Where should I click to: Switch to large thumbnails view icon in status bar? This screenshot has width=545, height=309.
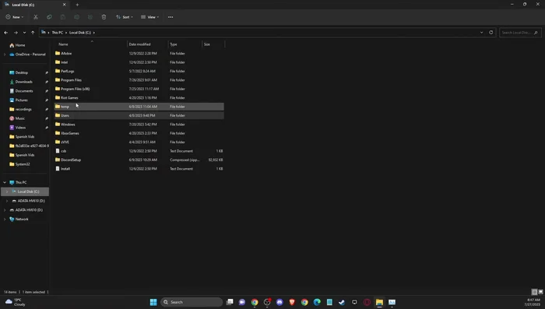pyautogui.click(x=540, y=292)
